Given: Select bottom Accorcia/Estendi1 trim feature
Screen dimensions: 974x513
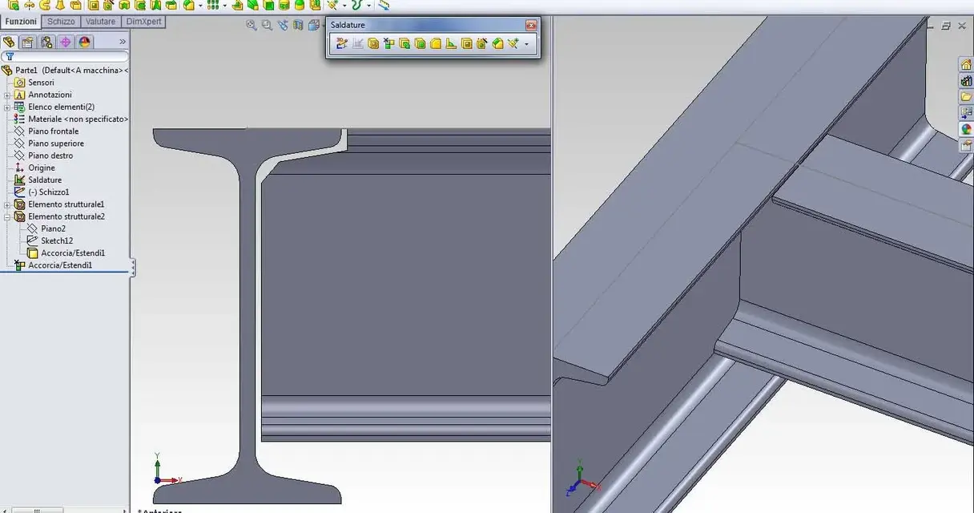Looking at the screenshot, I should coord(60,265).
